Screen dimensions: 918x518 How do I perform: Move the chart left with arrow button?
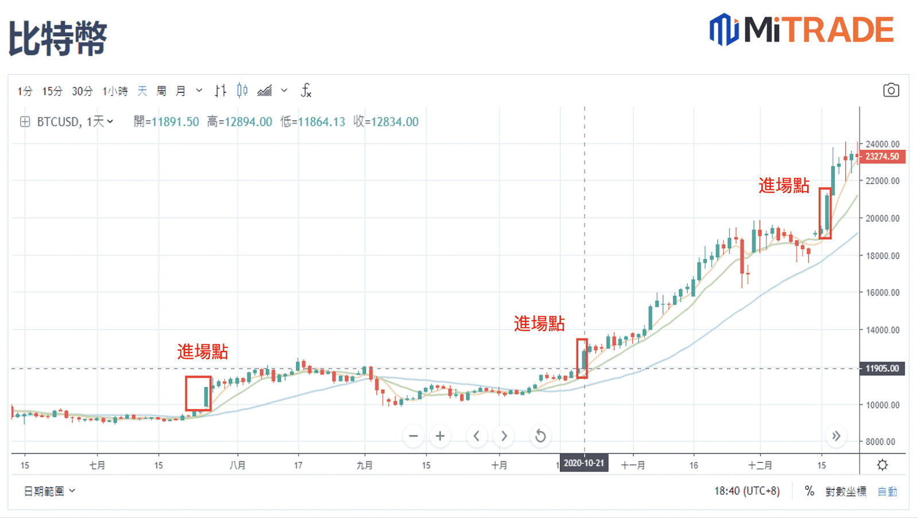476,436
